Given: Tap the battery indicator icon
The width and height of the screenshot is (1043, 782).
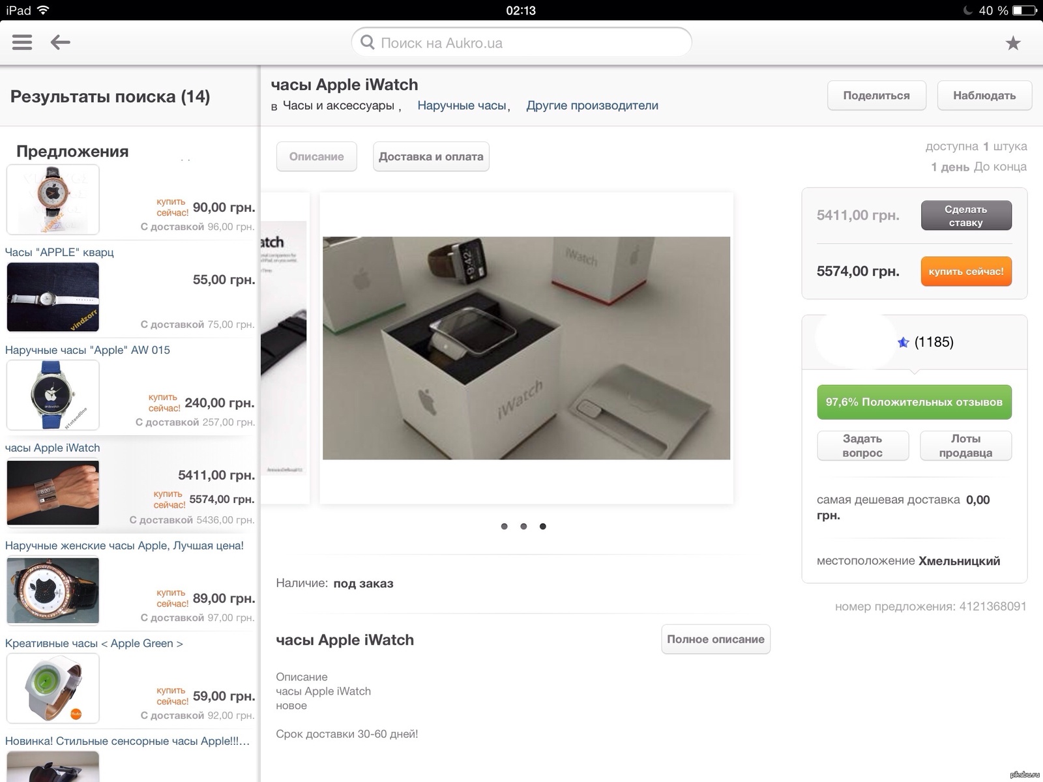Looking at the screenshot, I should (1024, 10).
